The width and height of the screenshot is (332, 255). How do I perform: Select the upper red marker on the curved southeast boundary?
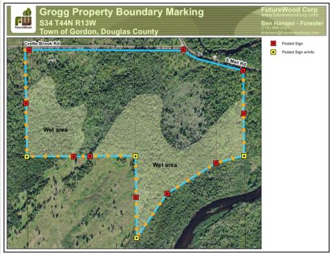pos(216,163)
